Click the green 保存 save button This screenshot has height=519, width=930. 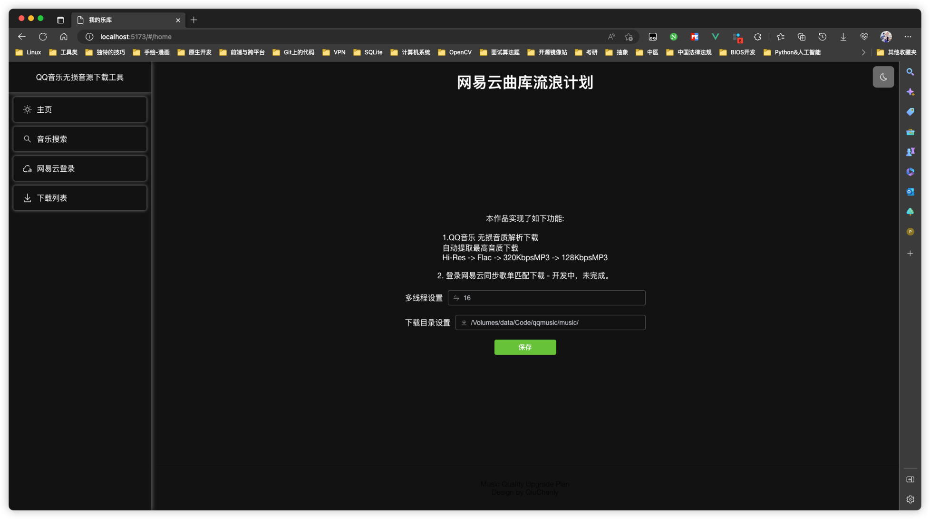(525, 347)
